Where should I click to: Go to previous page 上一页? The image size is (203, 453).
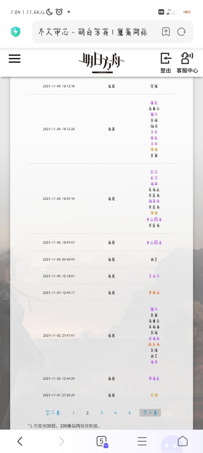click(53, 413)
